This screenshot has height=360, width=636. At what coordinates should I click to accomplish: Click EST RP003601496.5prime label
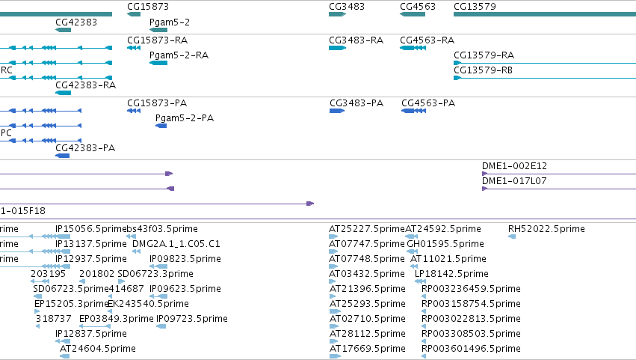click(472, 349)
